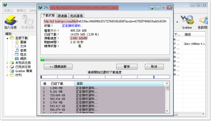Click the 14.659 MB (2.99 %) downloaded value
This screenshot has height=121, width=211.
click(84, 35)
